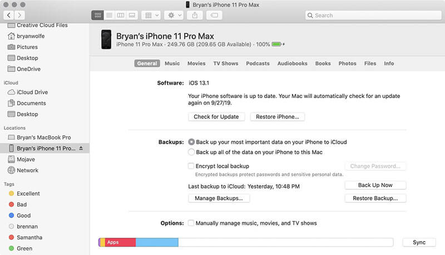
Task: Go forward with the right chevron button
Action: (x=19, y=15)
